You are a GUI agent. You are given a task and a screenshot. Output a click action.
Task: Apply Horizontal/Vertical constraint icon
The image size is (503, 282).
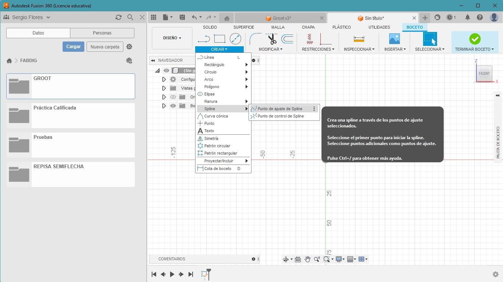coord(310,39)
